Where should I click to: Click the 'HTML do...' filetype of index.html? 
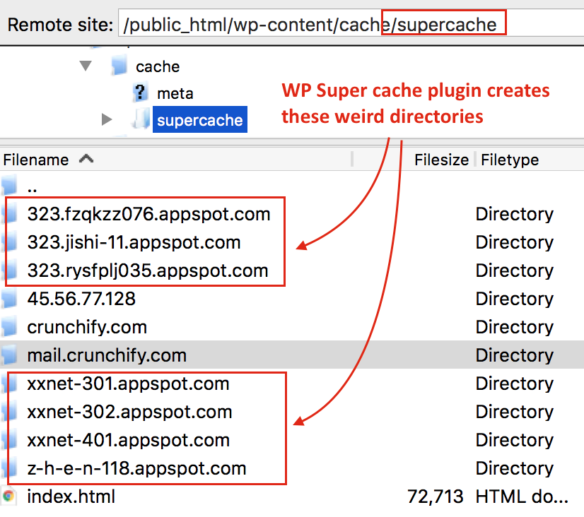click(x=522, y=497)
